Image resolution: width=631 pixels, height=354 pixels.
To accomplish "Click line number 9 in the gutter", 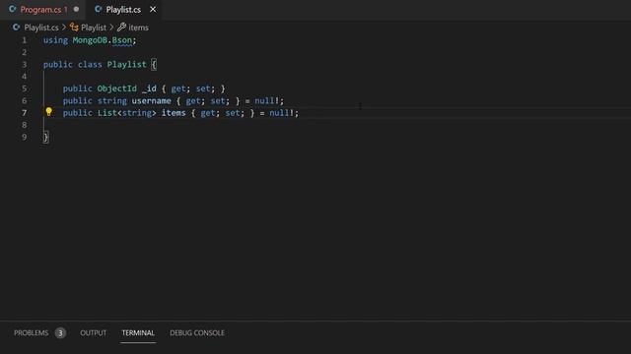I will pos(24,137).
